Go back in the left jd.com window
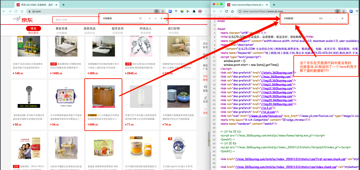360x170 pixels. 4,11
